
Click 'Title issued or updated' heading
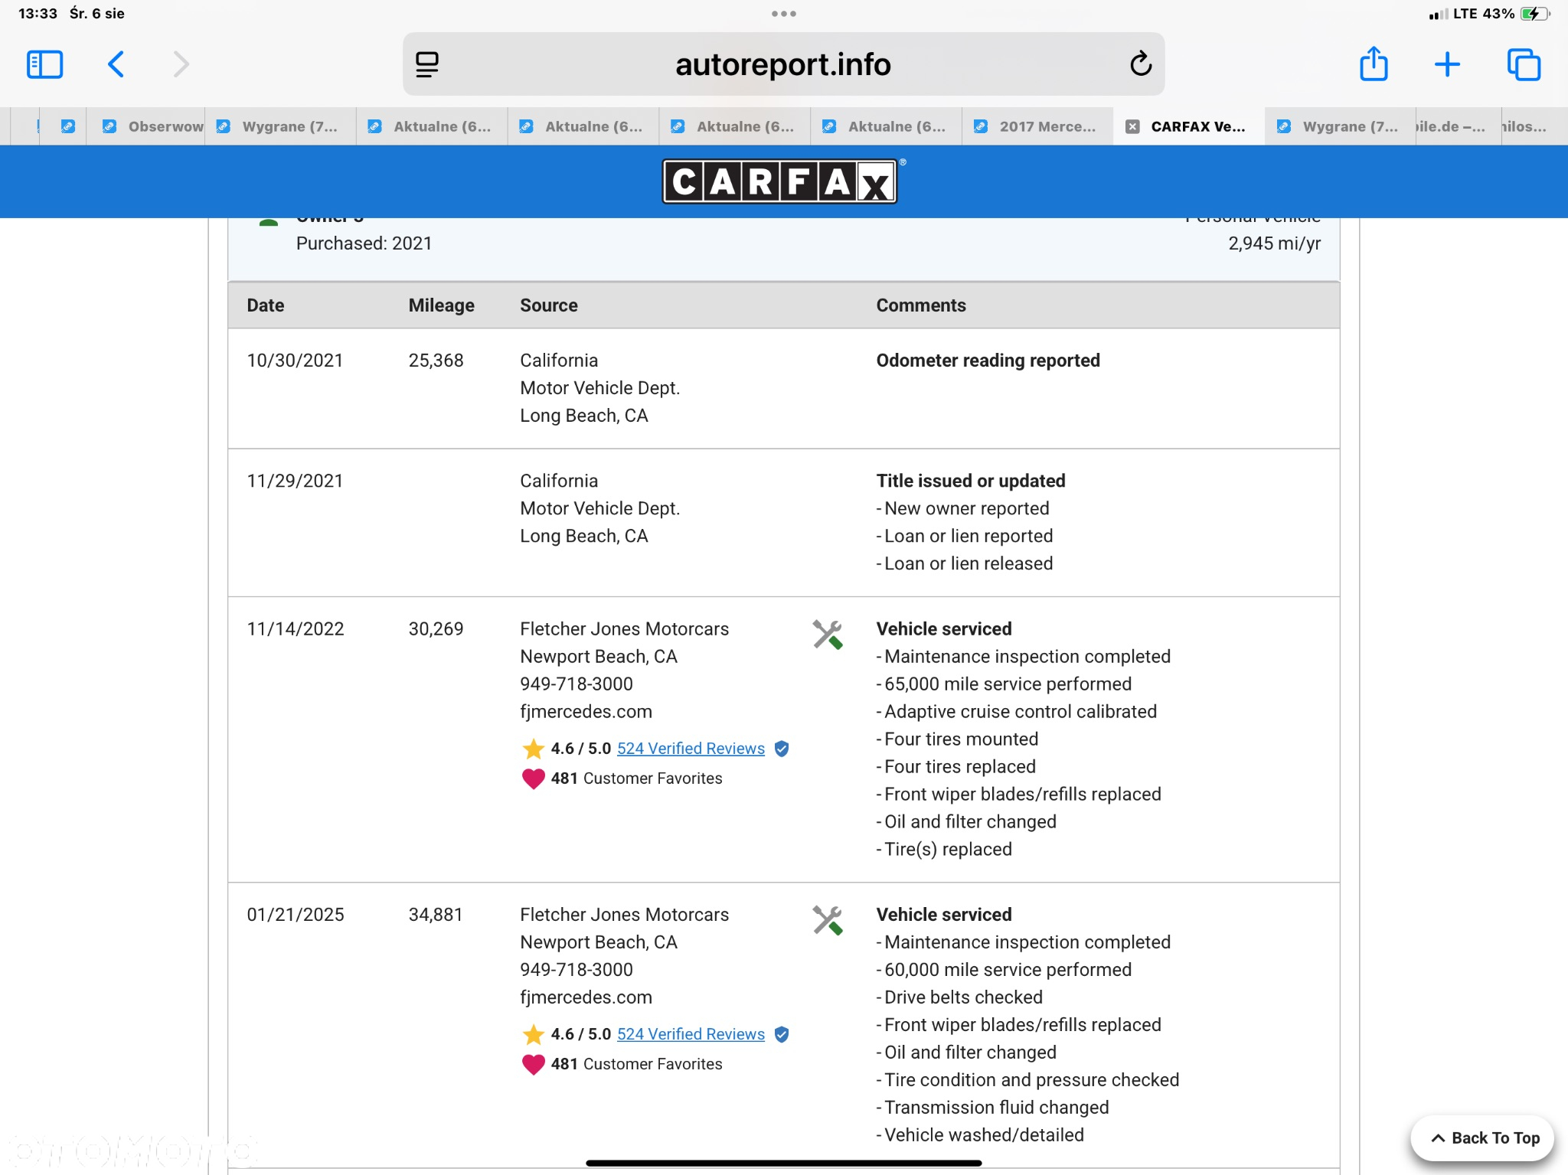pos(971,481)
